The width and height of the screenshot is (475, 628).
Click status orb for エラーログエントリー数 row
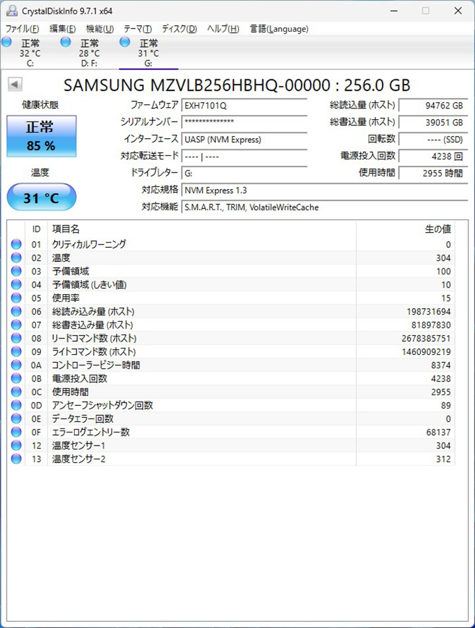[16, 432]
